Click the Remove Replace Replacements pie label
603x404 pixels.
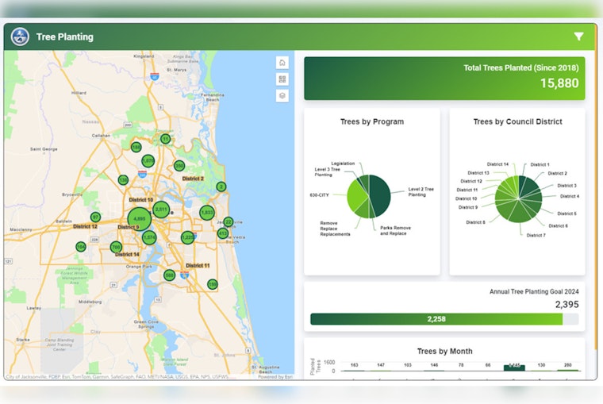click(x=335, y=229)
